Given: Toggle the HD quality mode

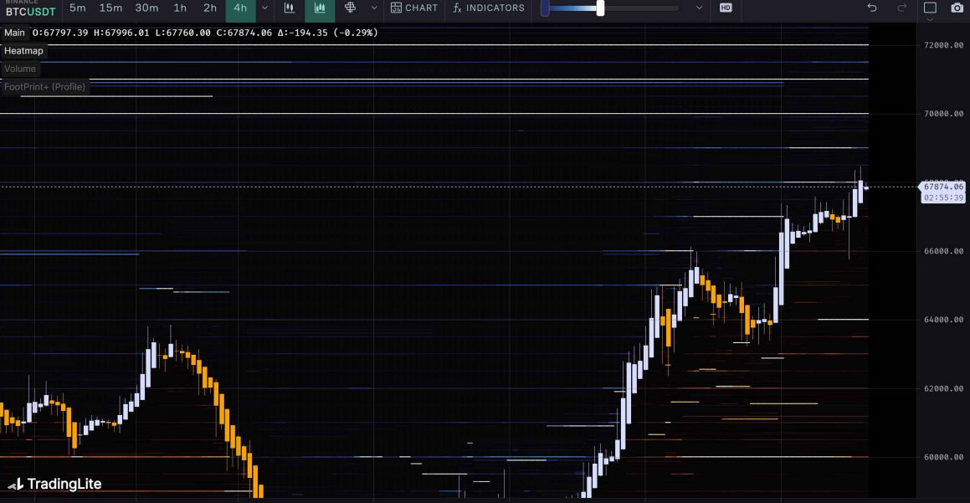Looking at the screenshot, I should click(726, 8).
